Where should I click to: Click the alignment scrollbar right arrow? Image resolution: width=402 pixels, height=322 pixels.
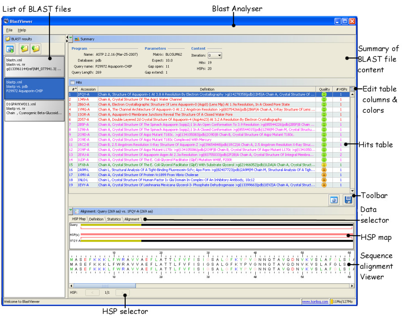352,286
